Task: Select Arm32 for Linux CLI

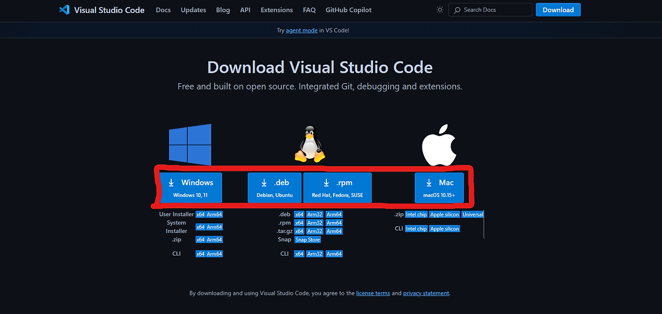Action: click(x=315, y=254)
